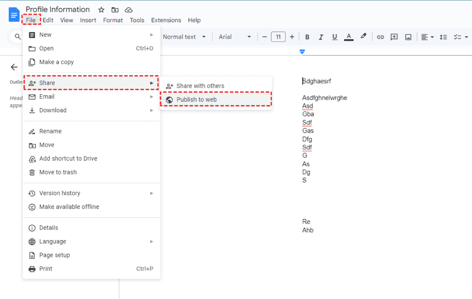The width and height of the screenshot is (472, 299).
Task: Open the Extensions menu
Action: click(x=166, y=20)
